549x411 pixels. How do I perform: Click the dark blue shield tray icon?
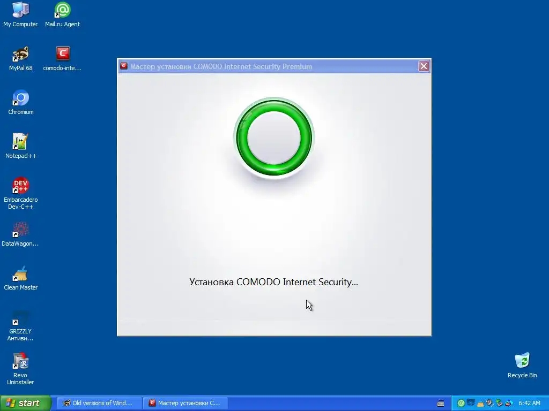471,404
